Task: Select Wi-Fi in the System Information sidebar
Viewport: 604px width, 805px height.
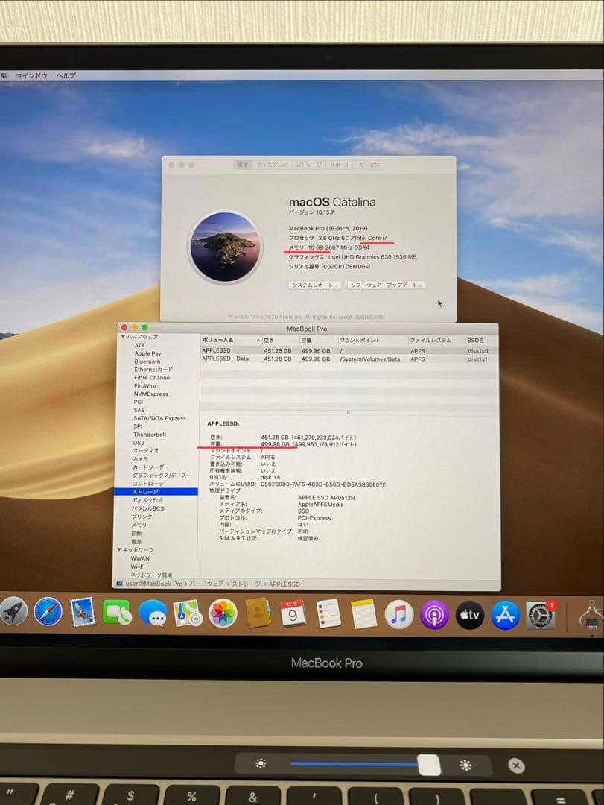Action: pyautogui.click(x=139, y=566)
